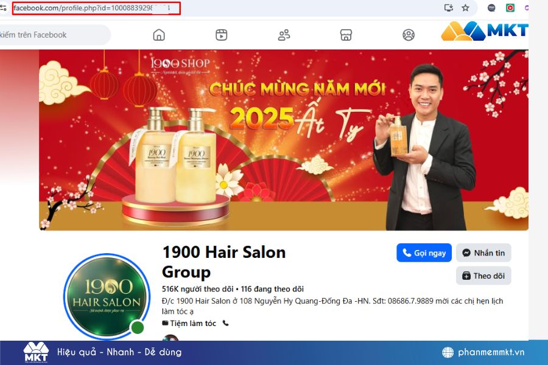548x365 pixels.
Task: Open the cast-to-screen browser dropdown
Action: point(449,7)
